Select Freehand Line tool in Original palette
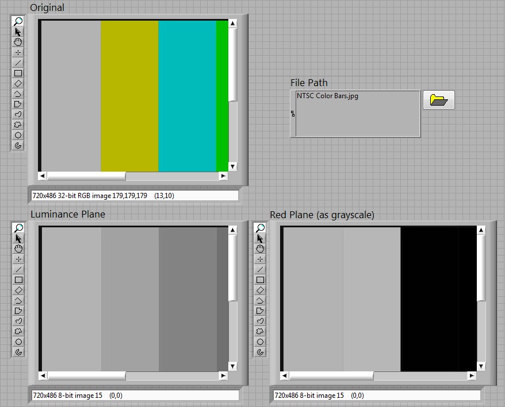The height and width of the screenshot is (407, 505). (x=18, y=114)
